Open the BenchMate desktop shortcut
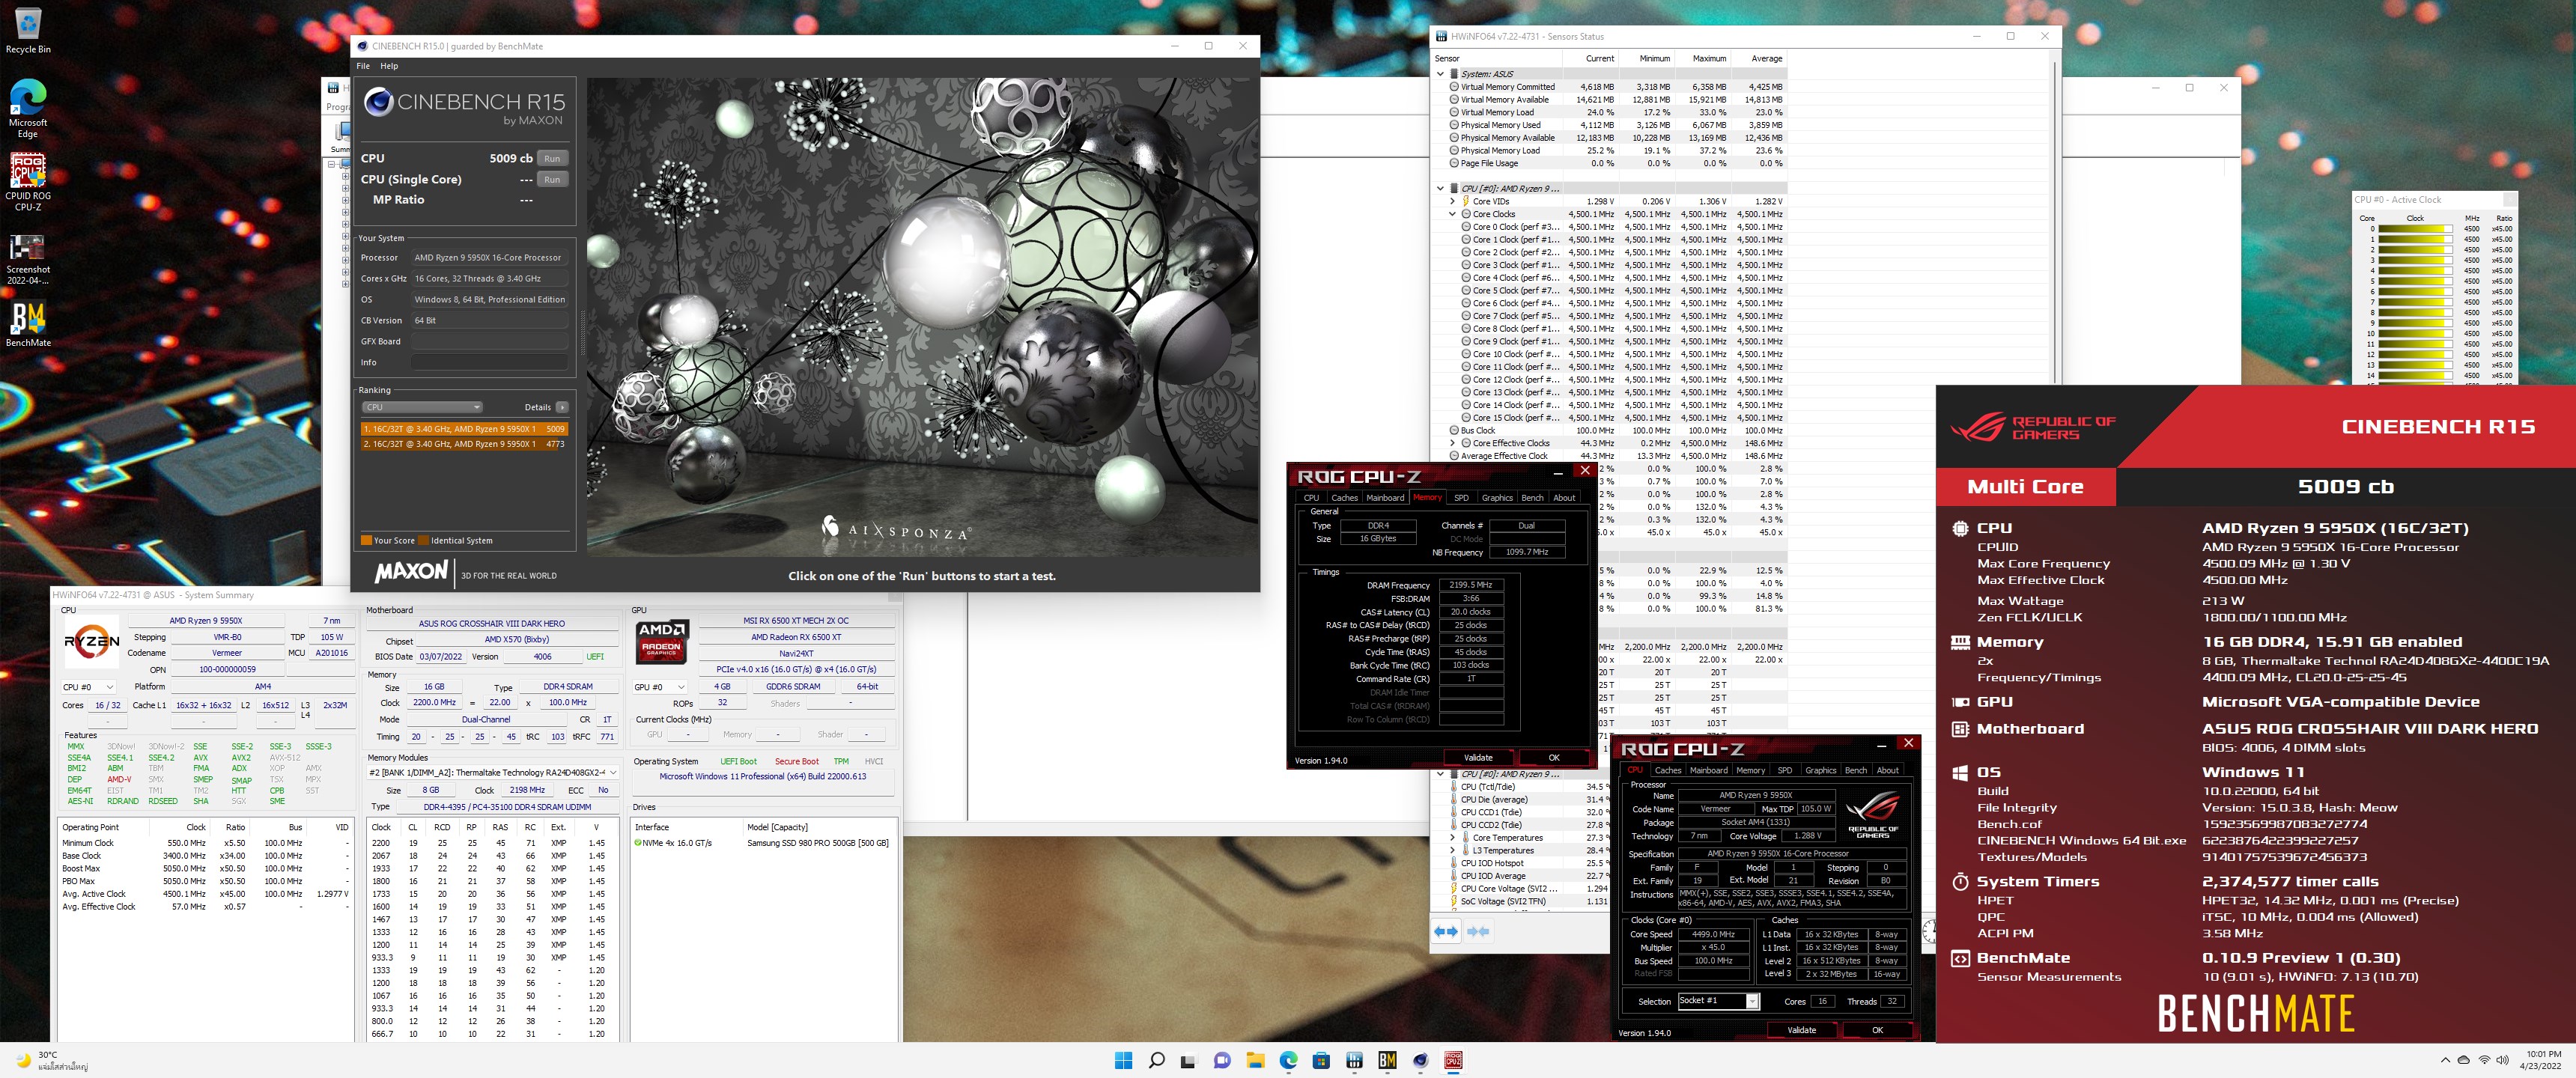The image size is (2576, 1078). tap(28, 324)
